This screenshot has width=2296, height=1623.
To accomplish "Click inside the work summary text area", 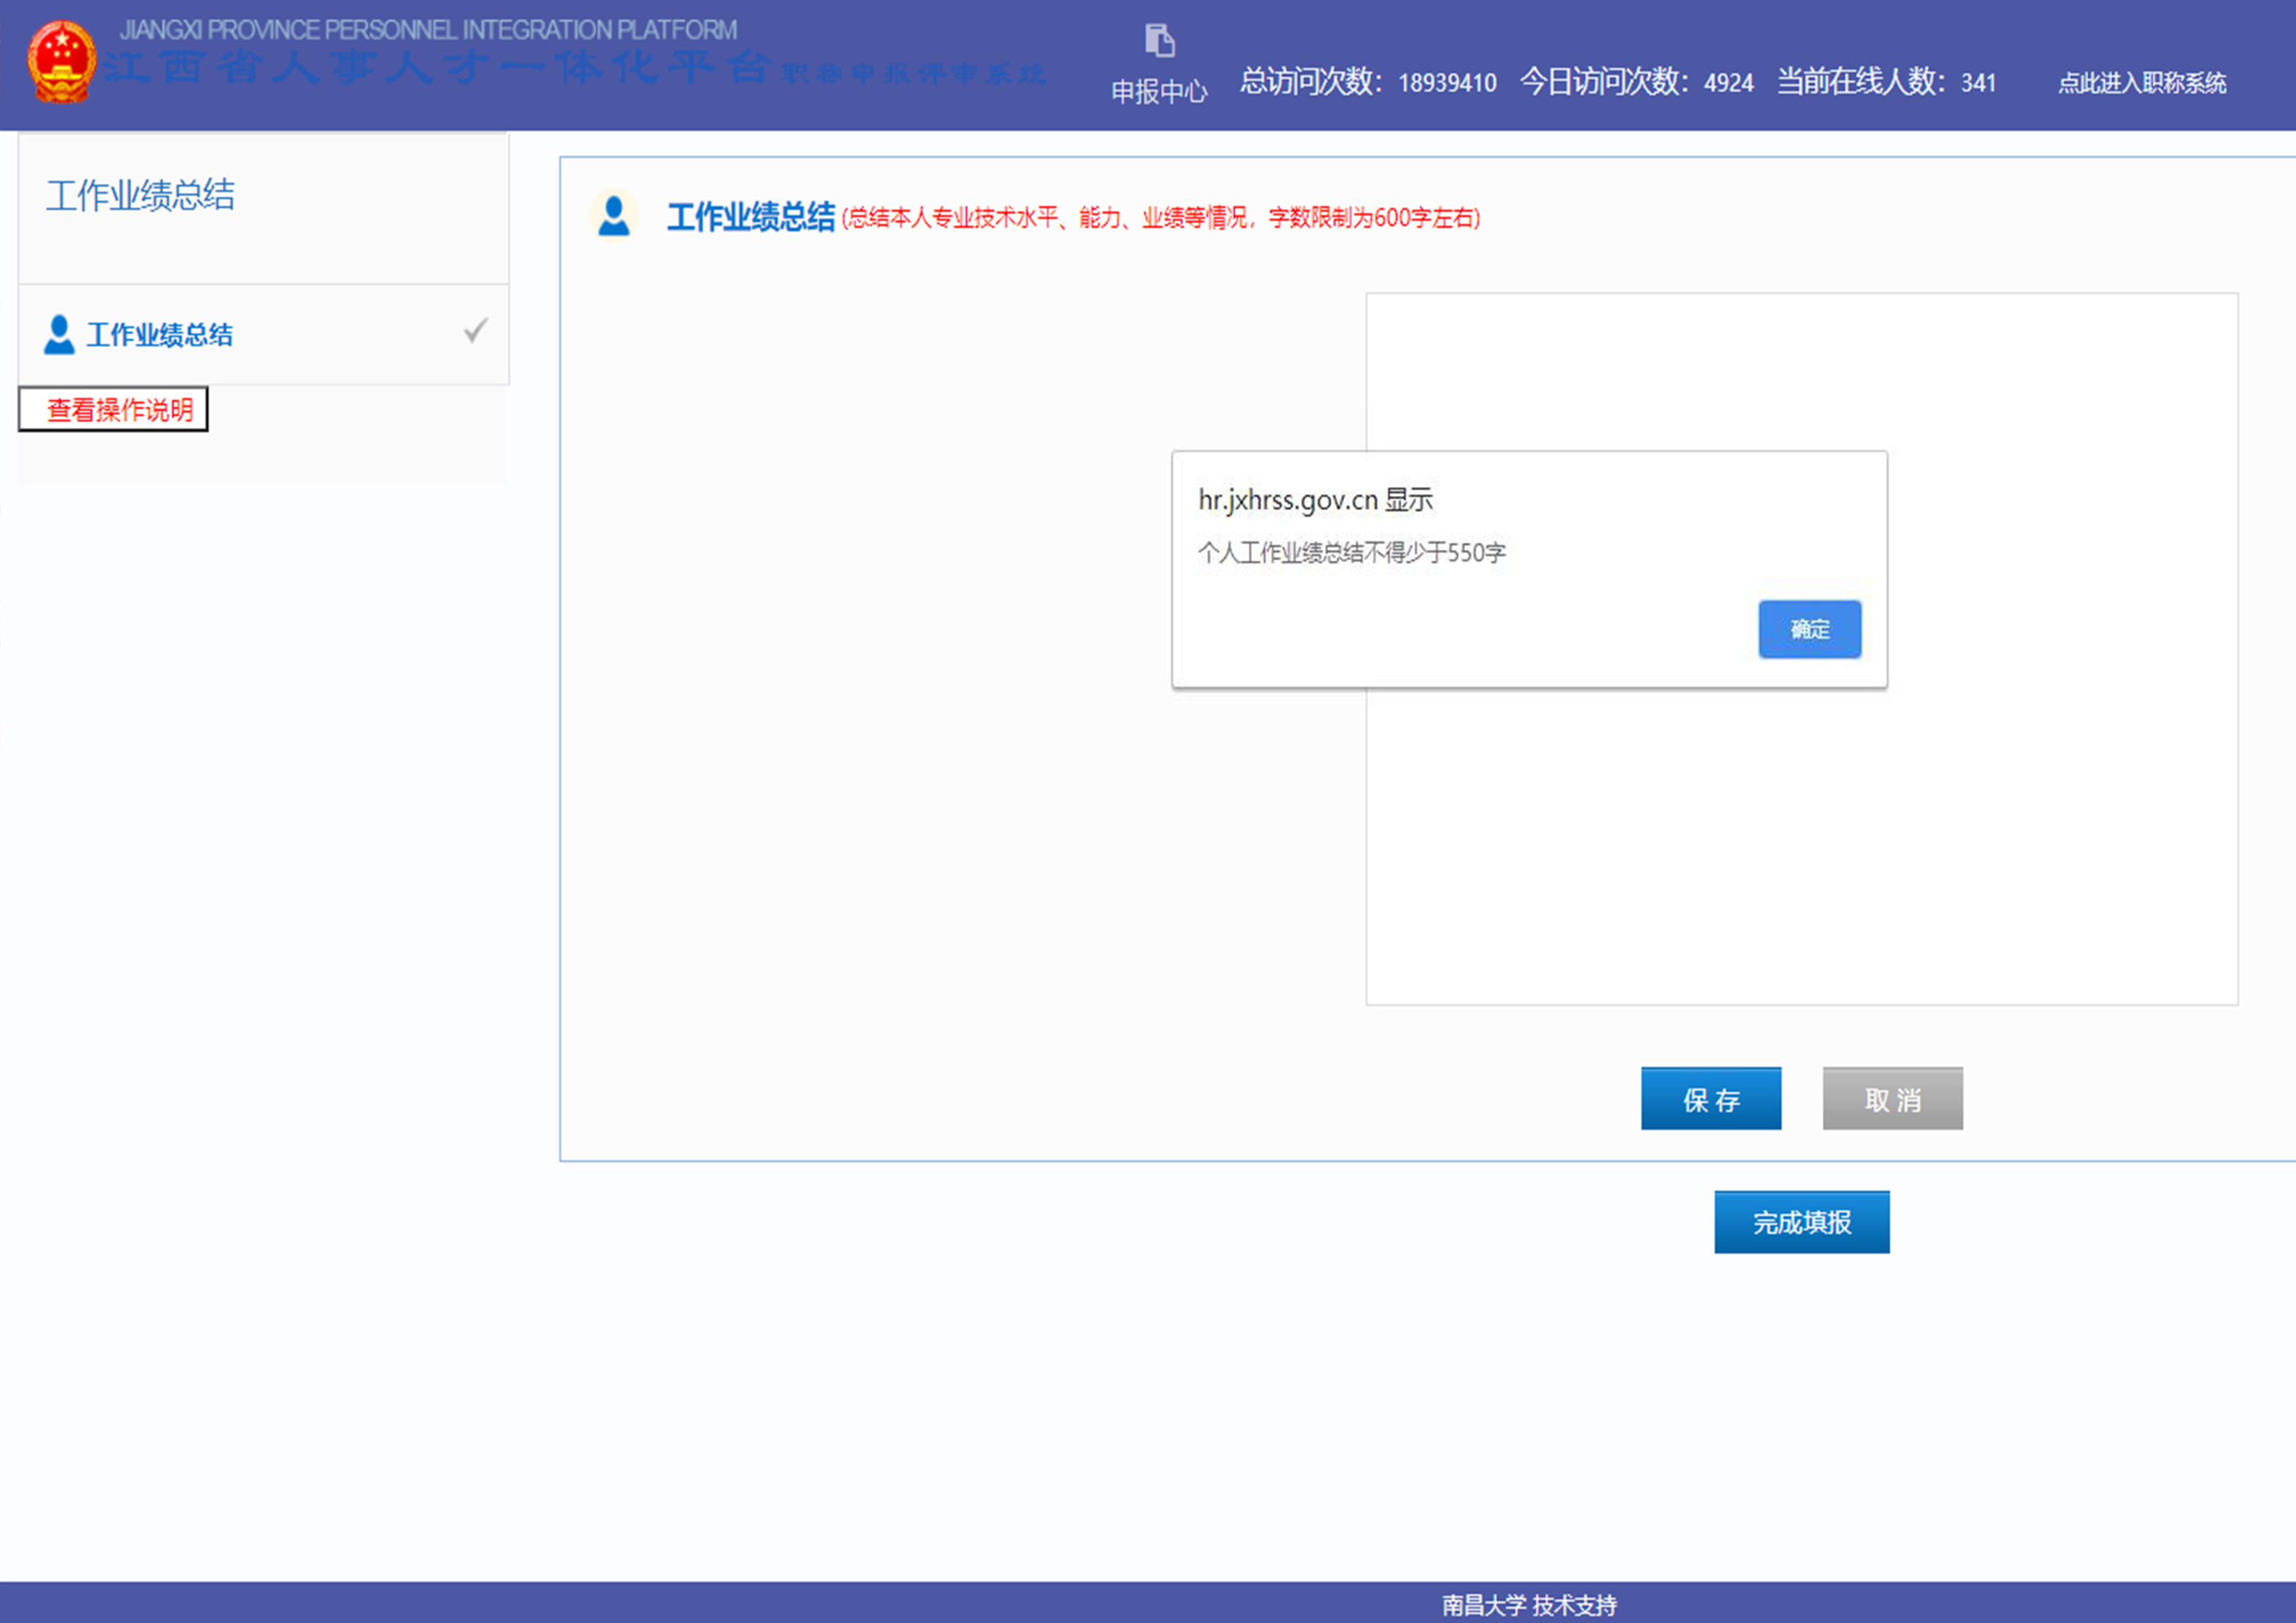I will point(1800,850).
